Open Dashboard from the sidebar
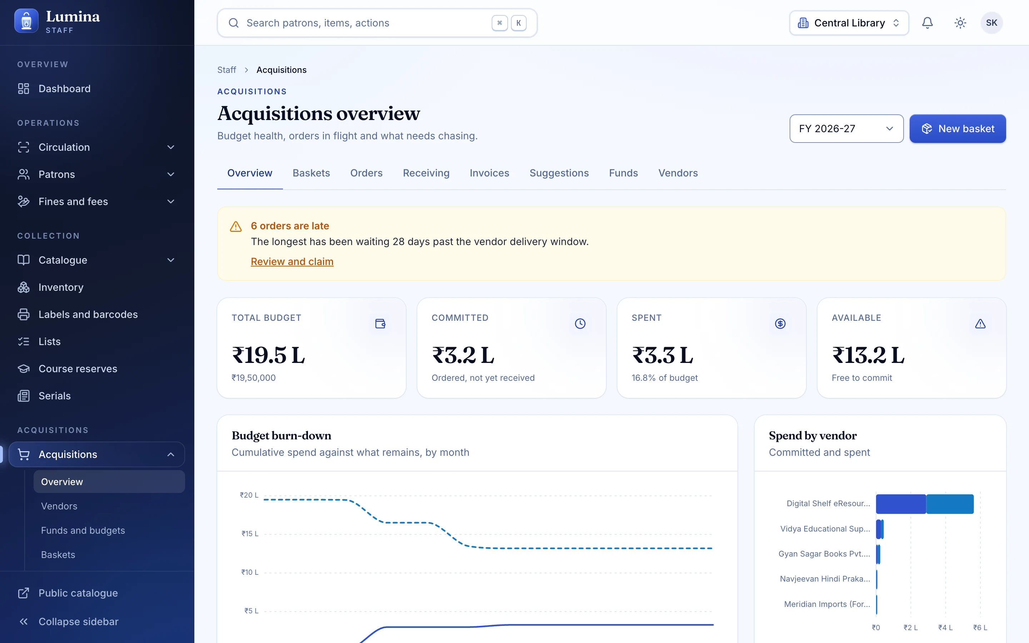This screenshot has width=1029, height=643. tap(97, 89)
